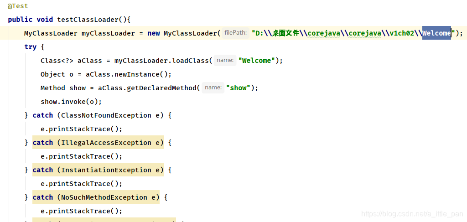This screenshot has height=222, width=467.
Task: Click public keyword of testClassLoader
Action: tap(20, 20)
